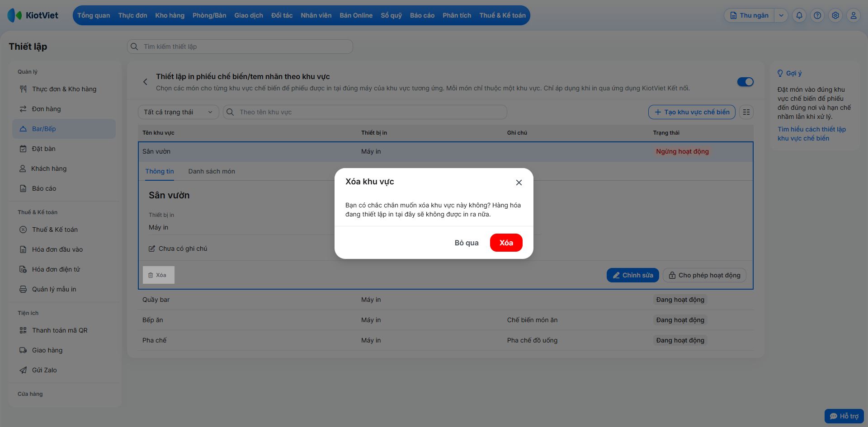Open the Thực đơn menu

132,15
